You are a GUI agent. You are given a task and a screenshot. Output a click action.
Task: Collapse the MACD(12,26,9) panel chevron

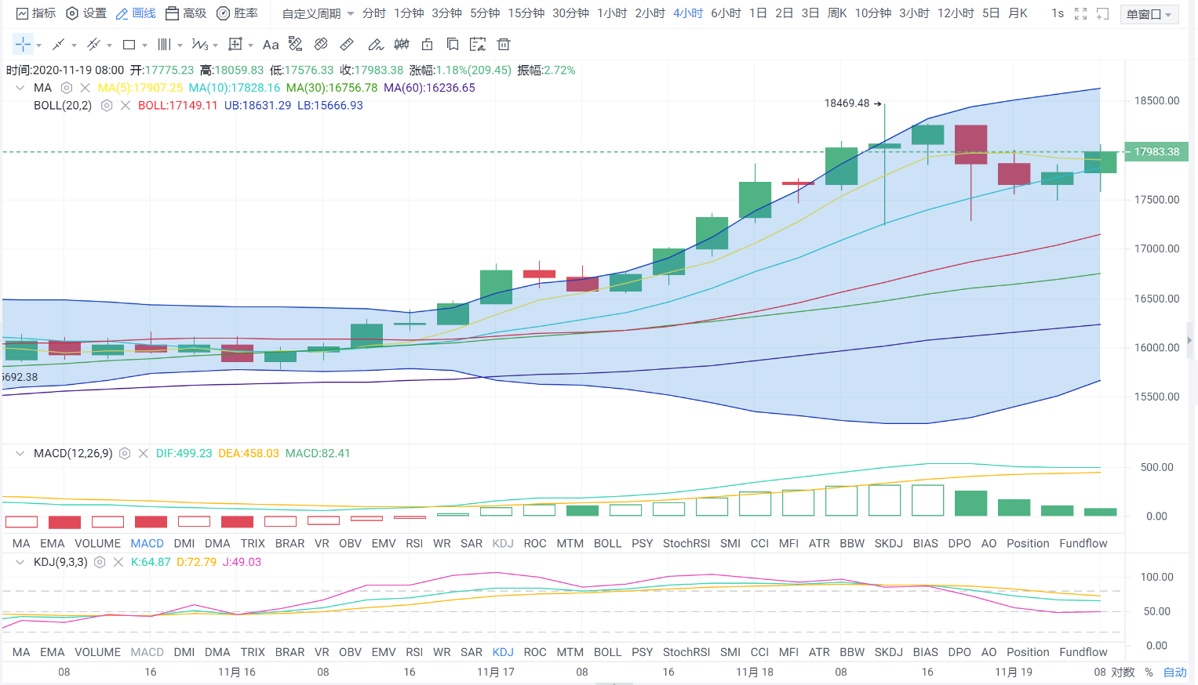tap(20, 453)
